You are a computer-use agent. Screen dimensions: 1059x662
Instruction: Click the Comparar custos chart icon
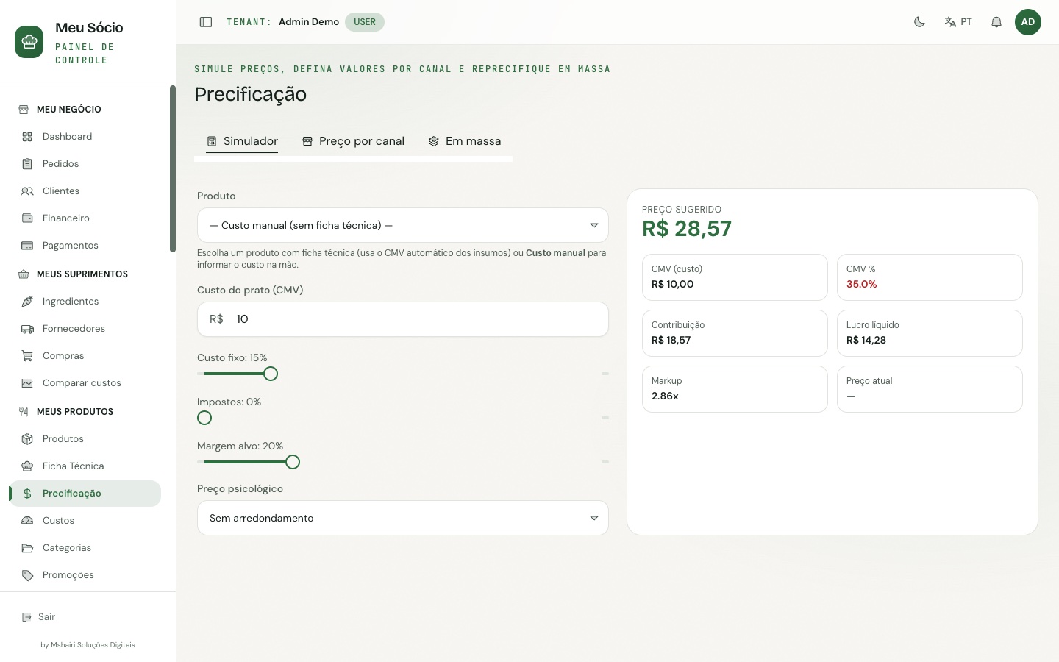point(27,383)
